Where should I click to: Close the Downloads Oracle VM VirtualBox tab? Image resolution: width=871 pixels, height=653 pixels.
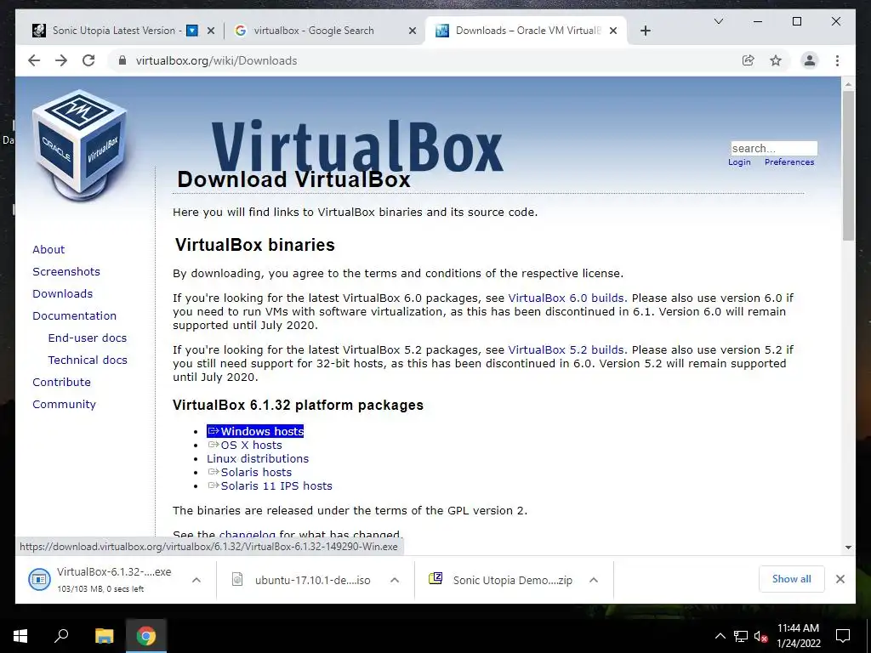[613, 31]
